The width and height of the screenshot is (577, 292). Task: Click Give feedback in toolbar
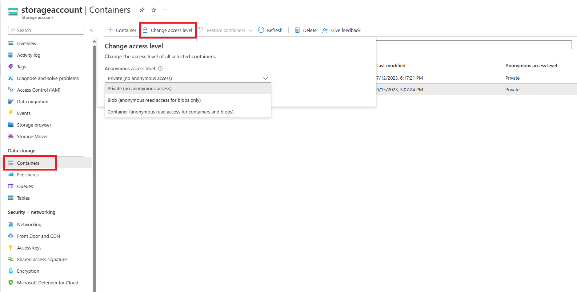[341, 30]
